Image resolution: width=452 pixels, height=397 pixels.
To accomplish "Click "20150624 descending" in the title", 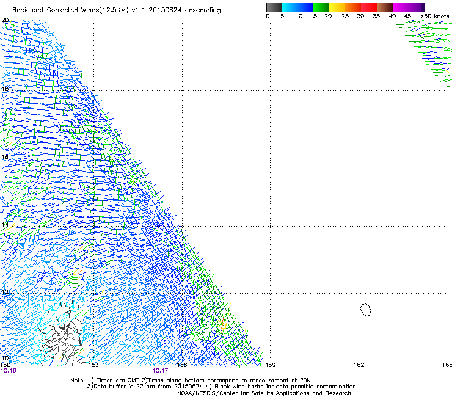I will click(x=185, y=10).
